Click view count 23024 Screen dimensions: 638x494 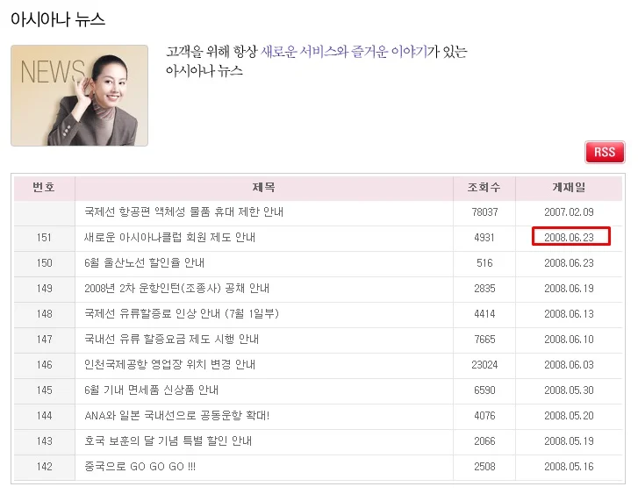[x=484, y=365]
